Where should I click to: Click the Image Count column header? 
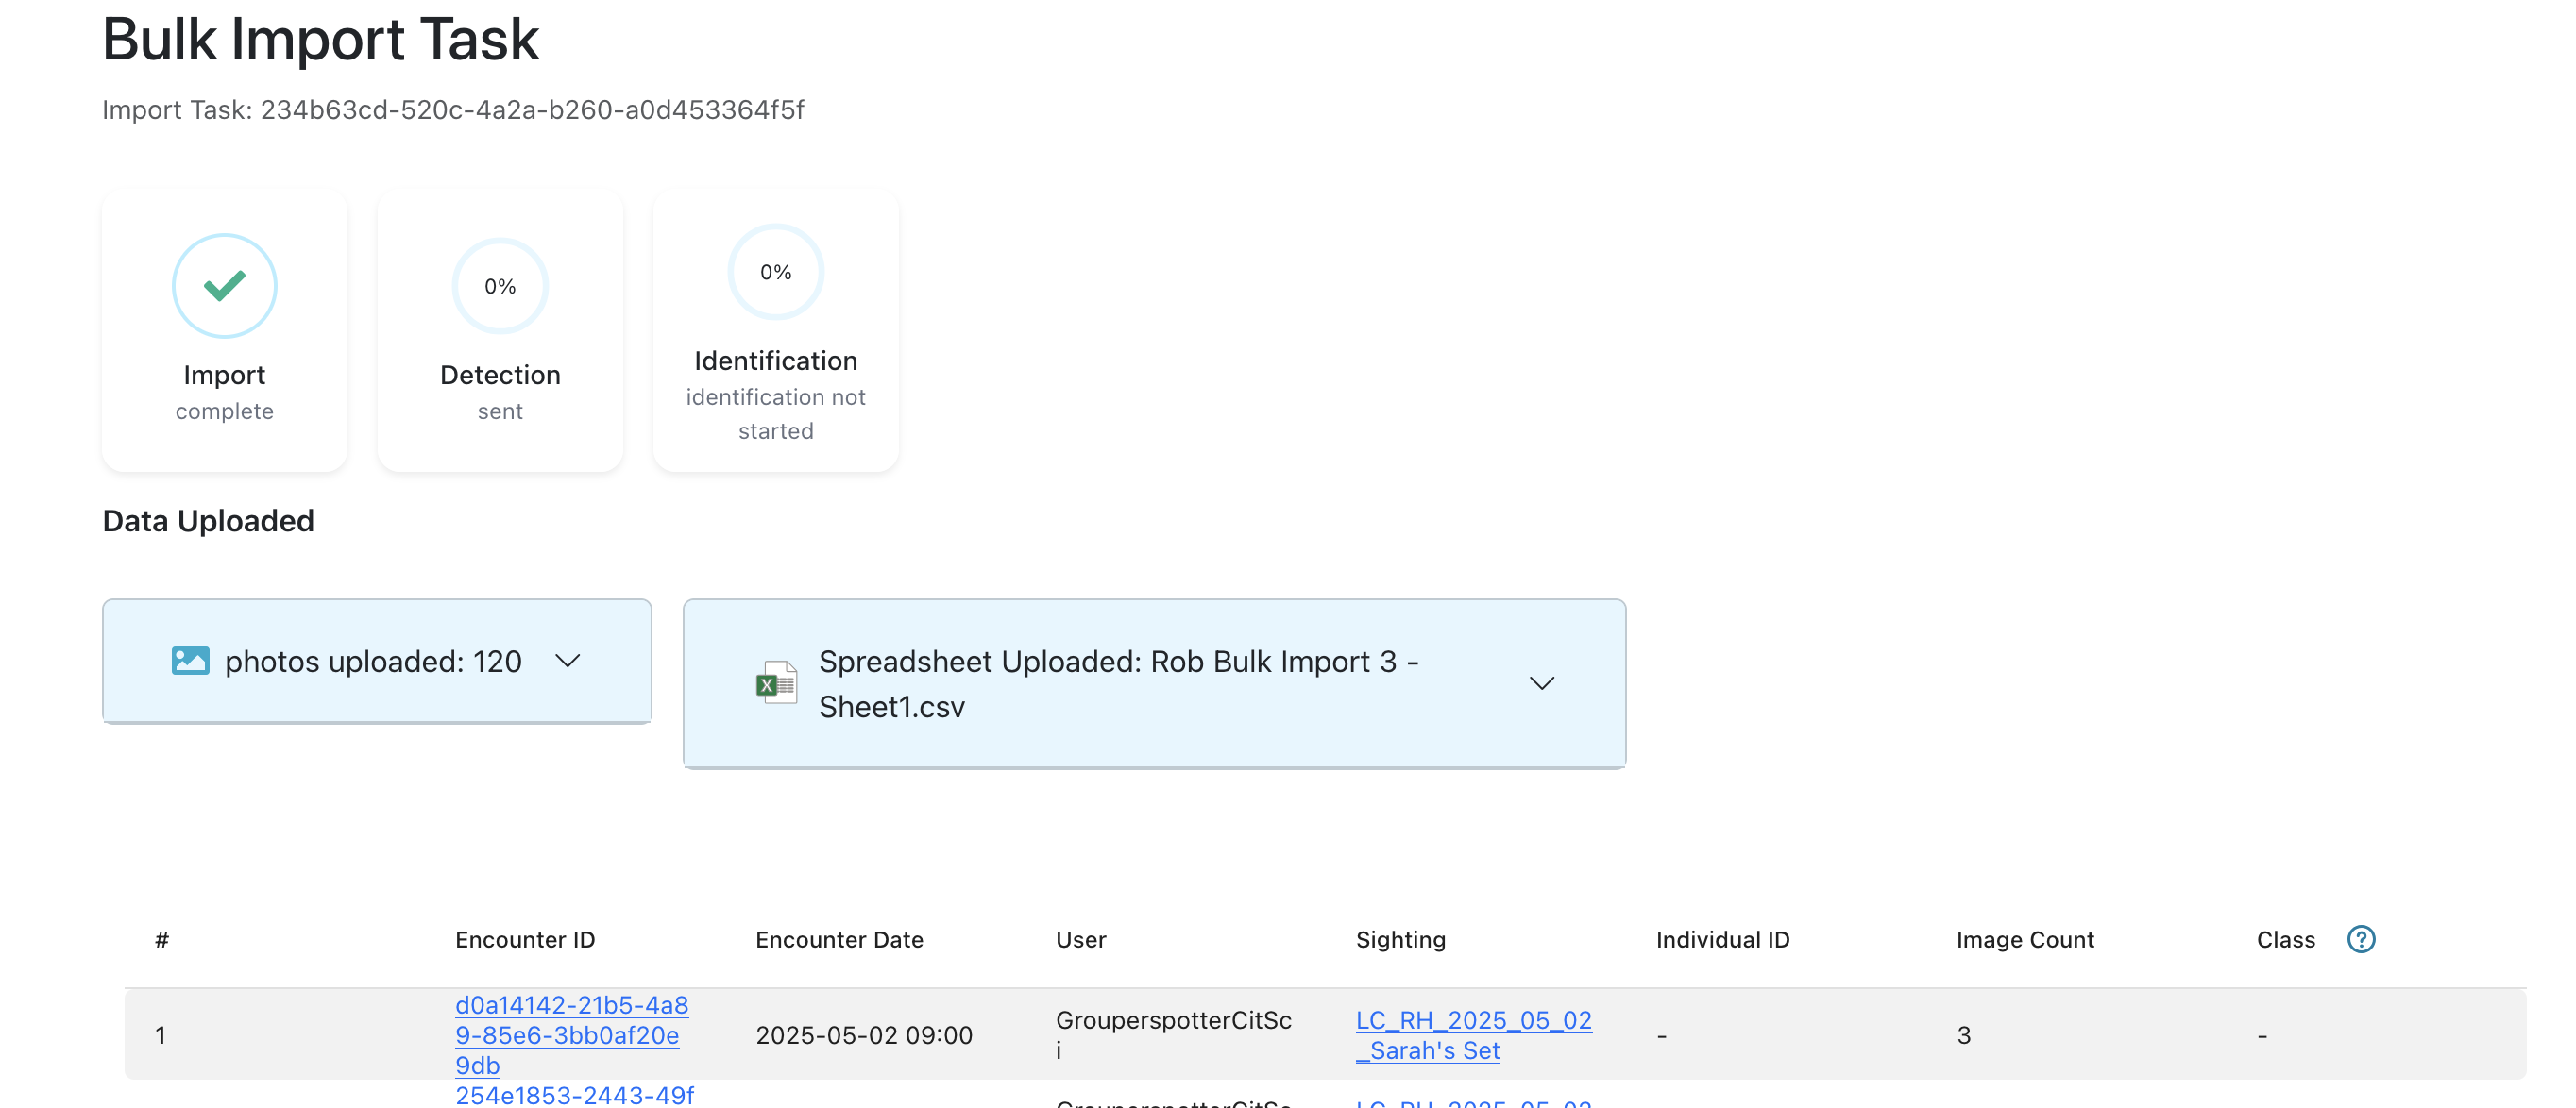point(2024,939)
